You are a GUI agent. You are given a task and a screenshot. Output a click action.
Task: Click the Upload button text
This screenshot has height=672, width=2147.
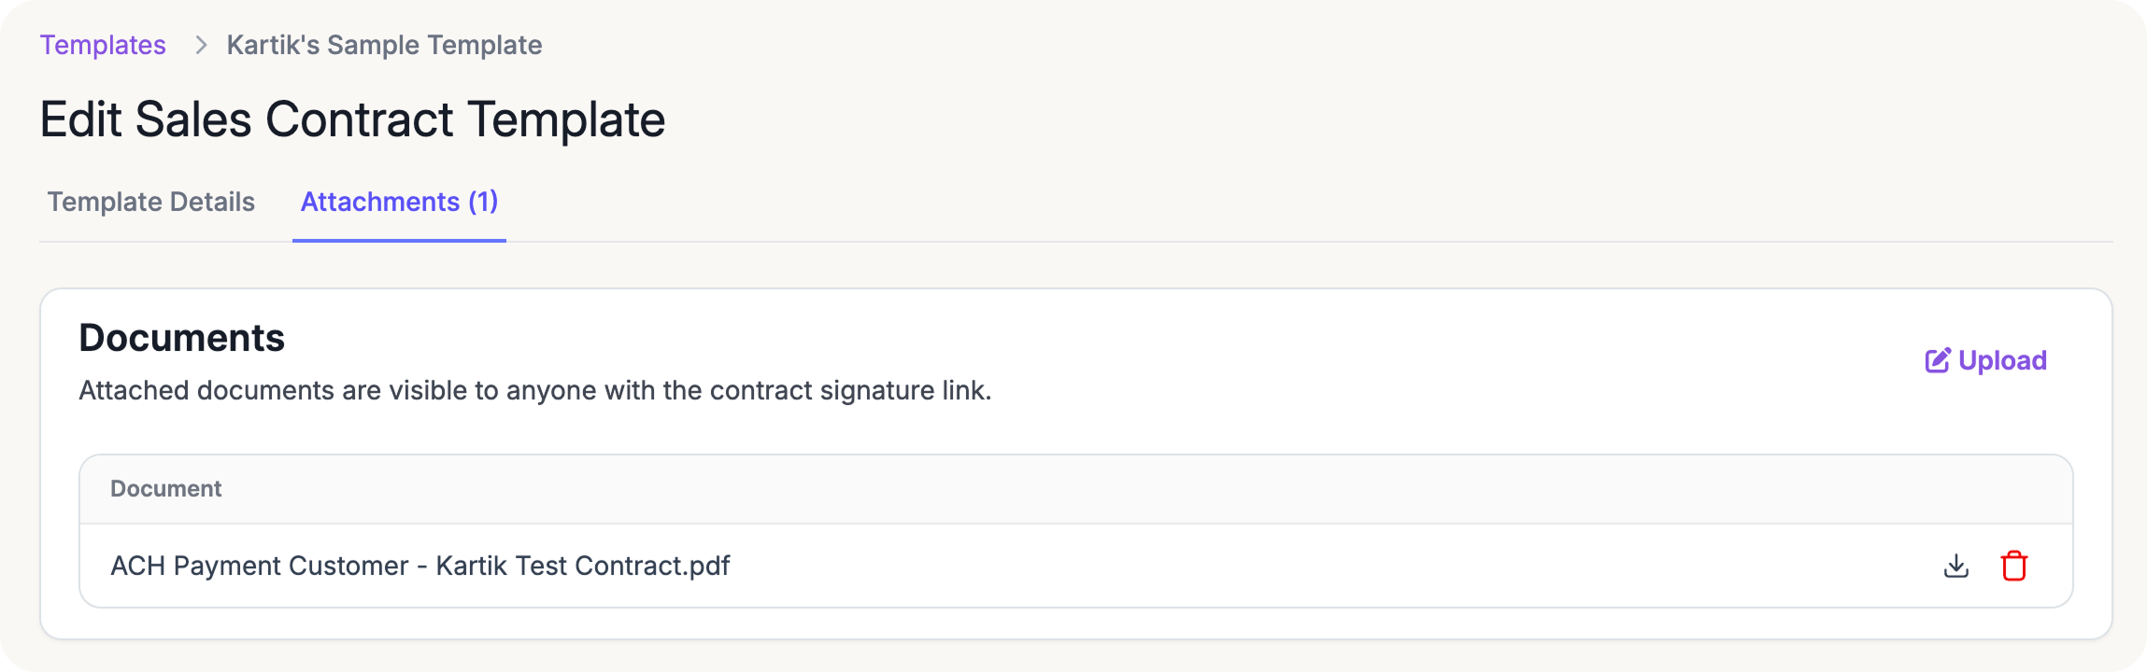pyautogui.click(x=2002, y=360)
